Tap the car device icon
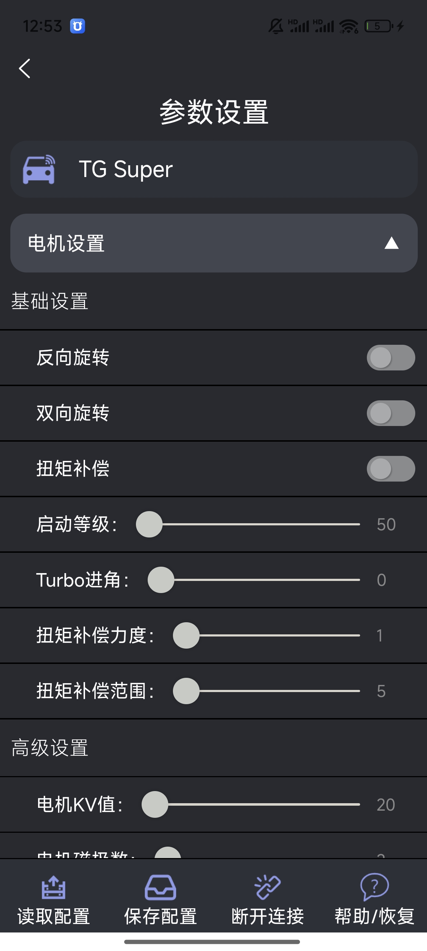Screen dimensions: 427x951 [39, 170]
